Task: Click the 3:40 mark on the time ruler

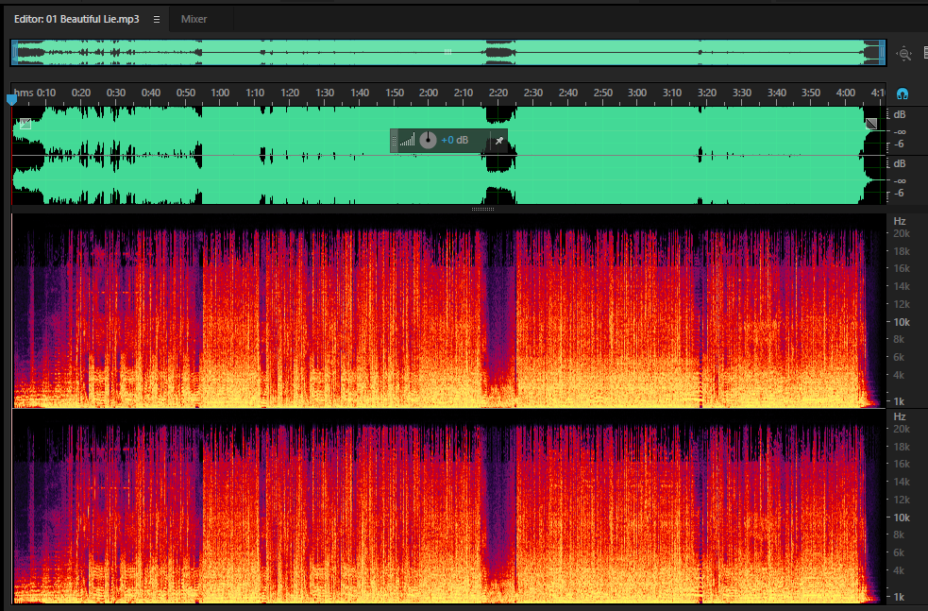Action: point(777,93)
